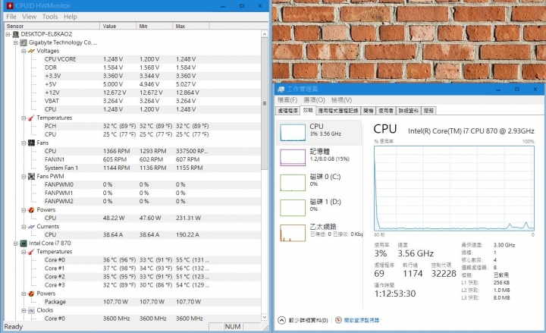Open the HWMonitor View menu
The image size is (546, 333).
coord(30,17)
